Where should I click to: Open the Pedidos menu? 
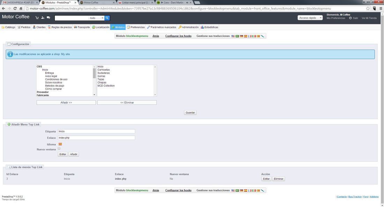pos(24,27)
